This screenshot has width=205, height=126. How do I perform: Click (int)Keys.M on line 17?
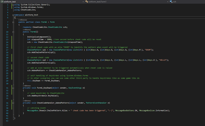tap(135, 50)
